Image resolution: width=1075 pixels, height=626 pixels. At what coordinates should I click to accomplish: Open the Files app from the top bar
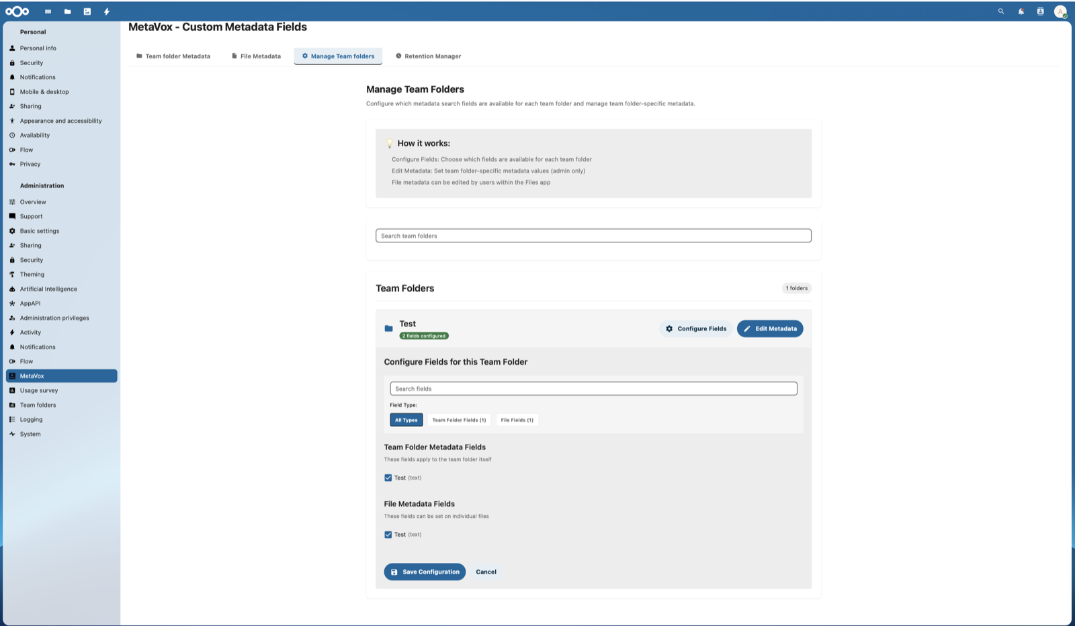pos(67,11)
